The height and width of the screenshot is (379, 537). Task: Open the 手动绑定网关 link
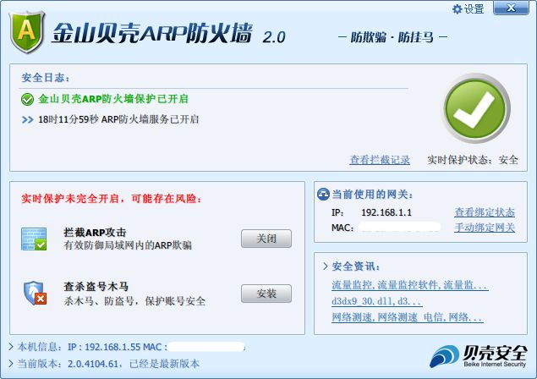pyautogui.click(x=485, y=228)
